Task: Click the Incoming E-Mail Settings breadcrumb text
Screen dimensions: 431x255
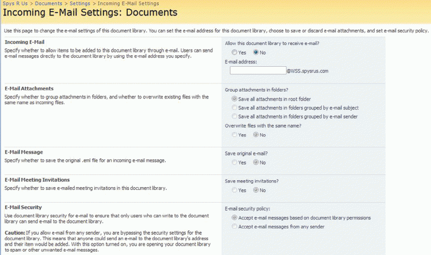Action: click(x=128, y=3)
